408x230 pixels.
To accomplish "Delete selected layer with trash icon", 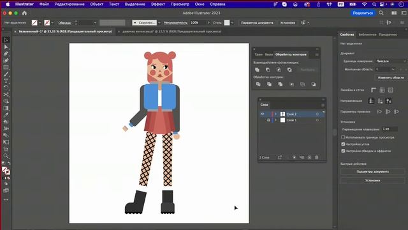I will point(317,157).
